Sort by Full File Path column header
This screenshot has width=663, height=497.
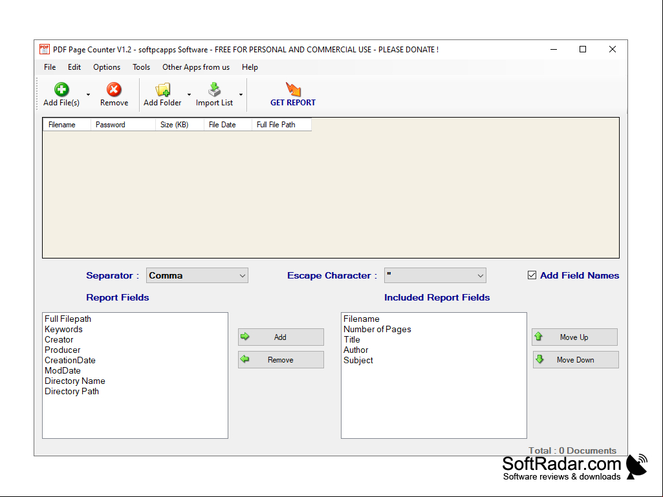[281, 125]
